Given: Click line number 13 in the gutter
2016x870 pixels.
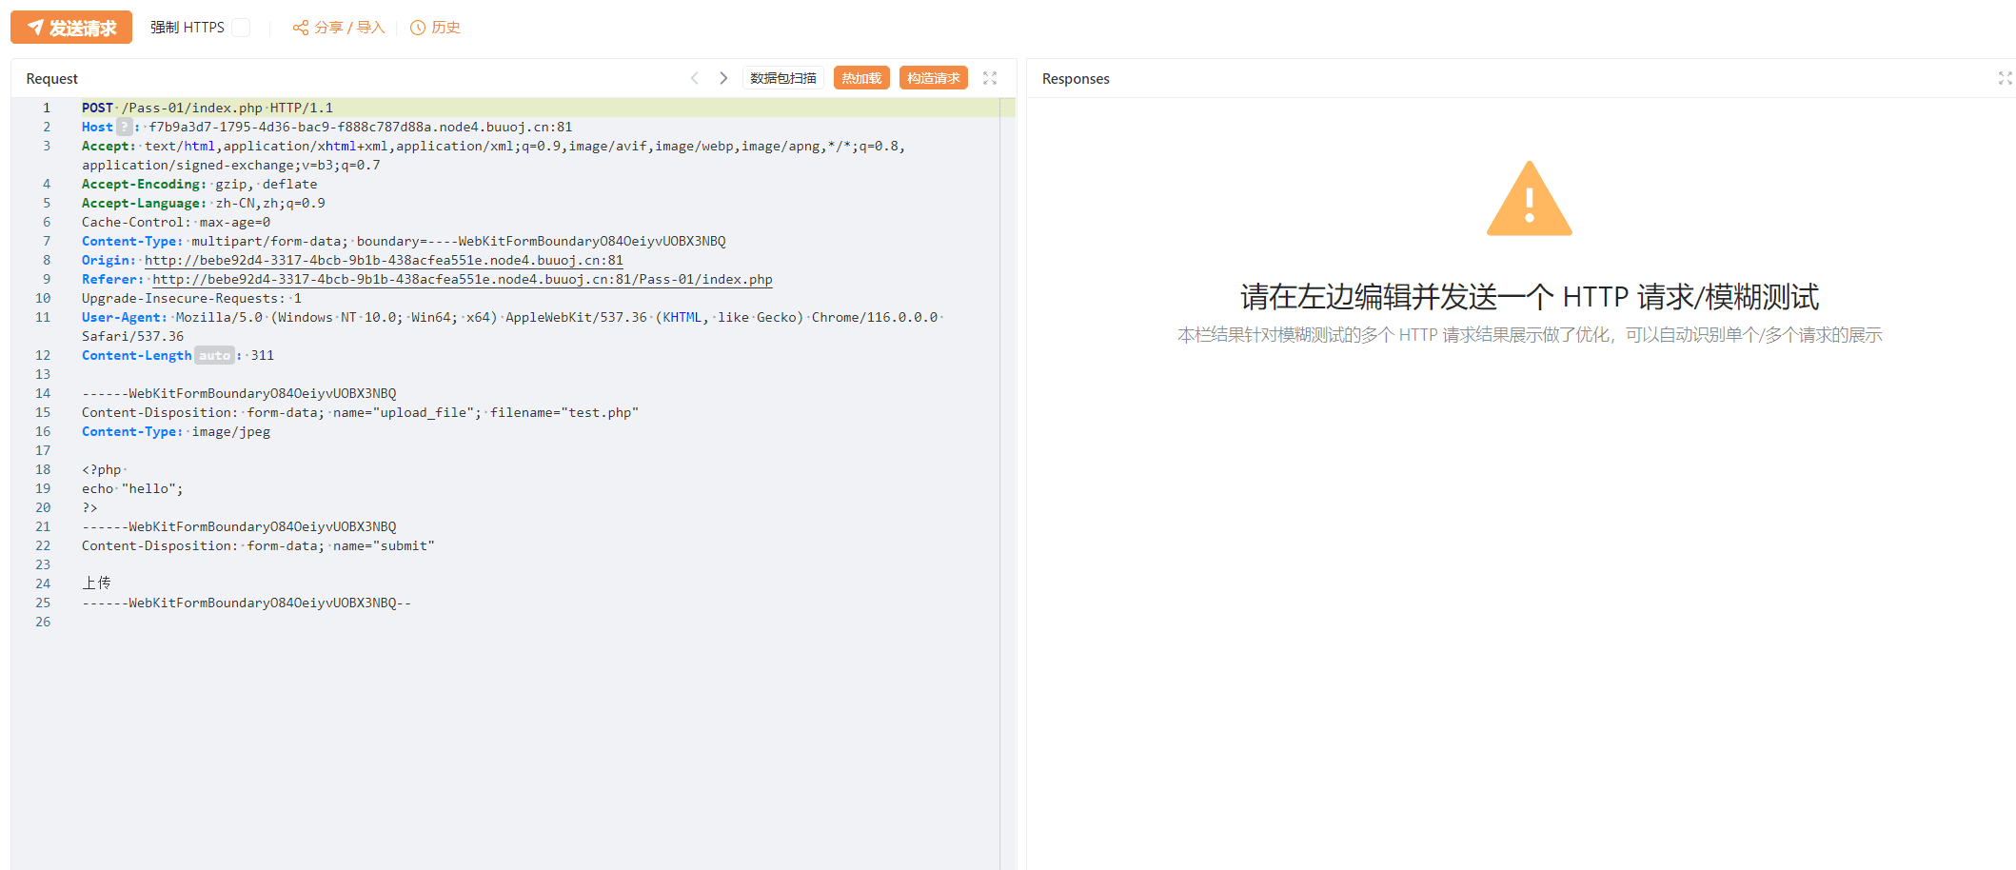Looking at the screenshot, I should click(43, 374).
